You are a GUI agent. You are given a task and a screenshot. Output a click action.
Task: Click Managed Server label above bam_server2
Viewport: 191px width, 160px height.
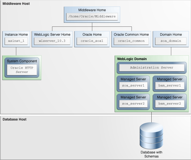tap(170, 97)
